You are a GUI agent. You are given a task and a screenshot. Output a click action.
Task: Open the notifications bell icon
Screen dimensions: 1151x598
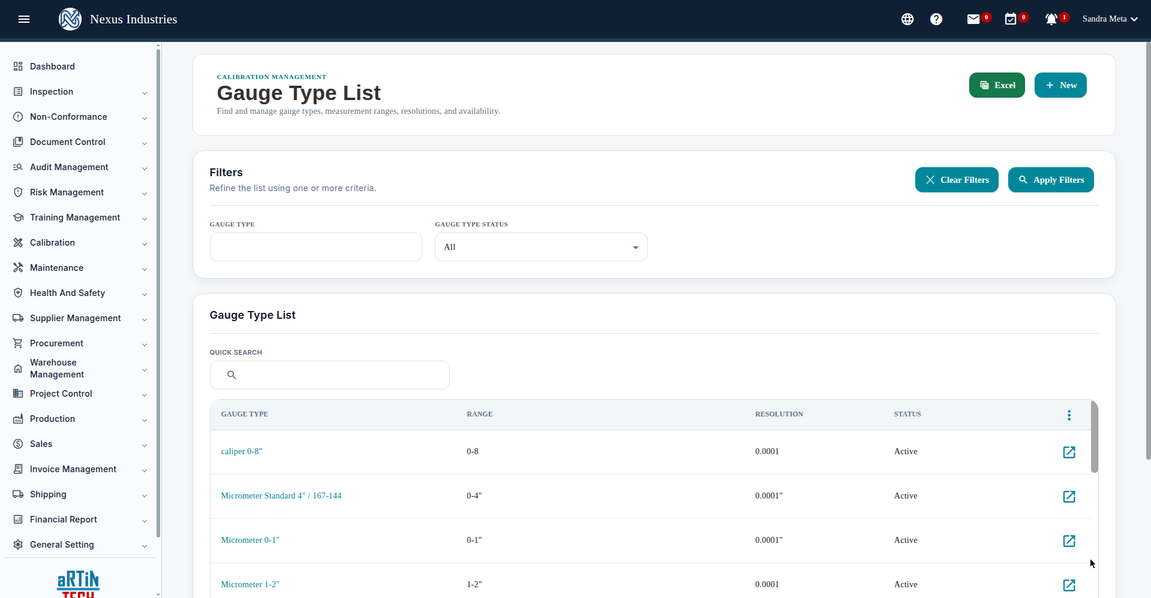tap(1051, 19)
